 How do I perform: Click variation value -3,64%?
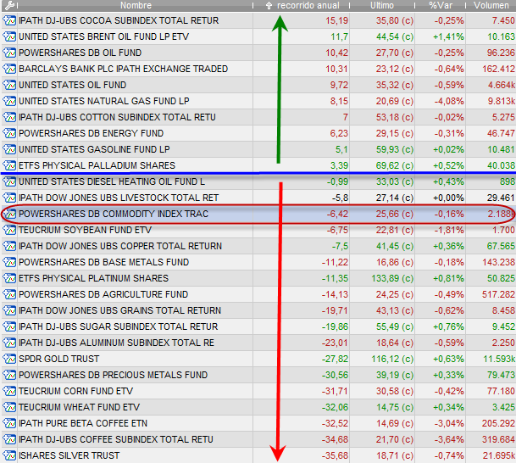click(x=449, y=439)
